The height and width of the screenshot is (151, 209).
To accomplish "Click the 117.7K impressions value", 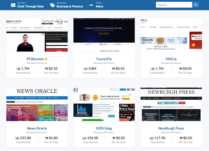I will 160,138.
